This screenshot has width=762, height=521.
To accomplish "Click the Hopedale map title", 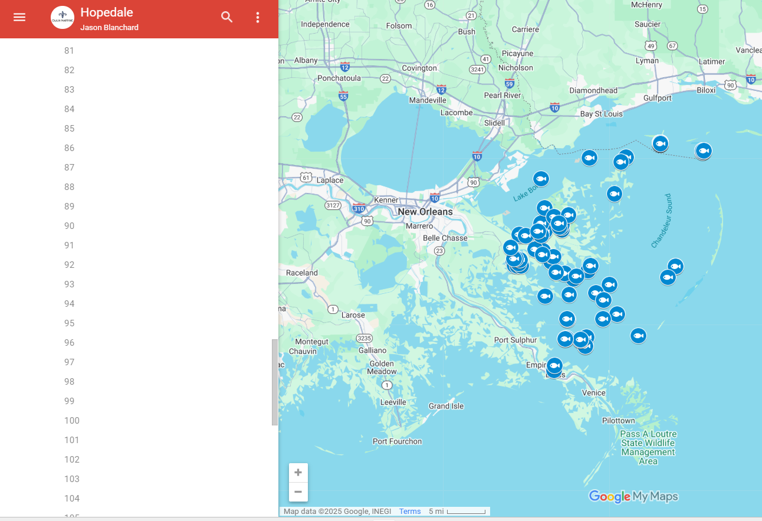I will click(x=107, y=12).
